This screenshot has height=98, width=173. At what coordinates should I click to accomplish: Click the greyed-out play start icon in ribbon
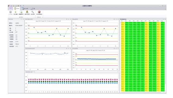11,12
